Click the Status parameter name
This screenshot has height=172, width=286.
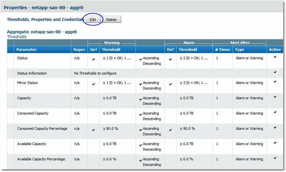22,58
